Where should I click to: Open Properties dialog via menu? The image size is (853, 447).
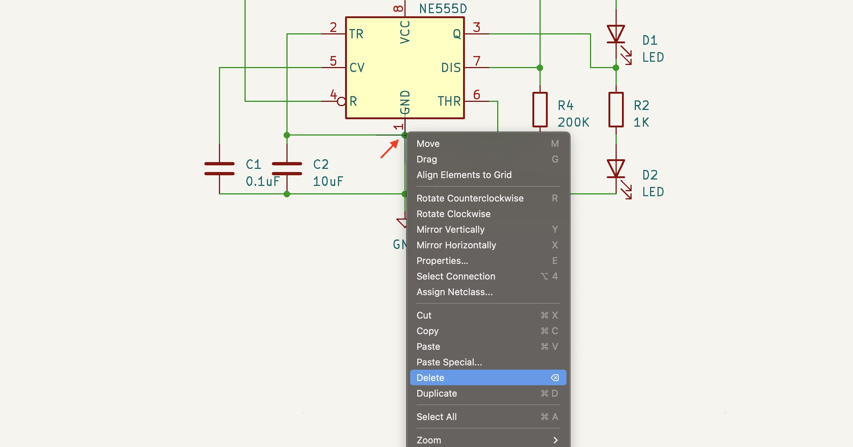point(443,260)
